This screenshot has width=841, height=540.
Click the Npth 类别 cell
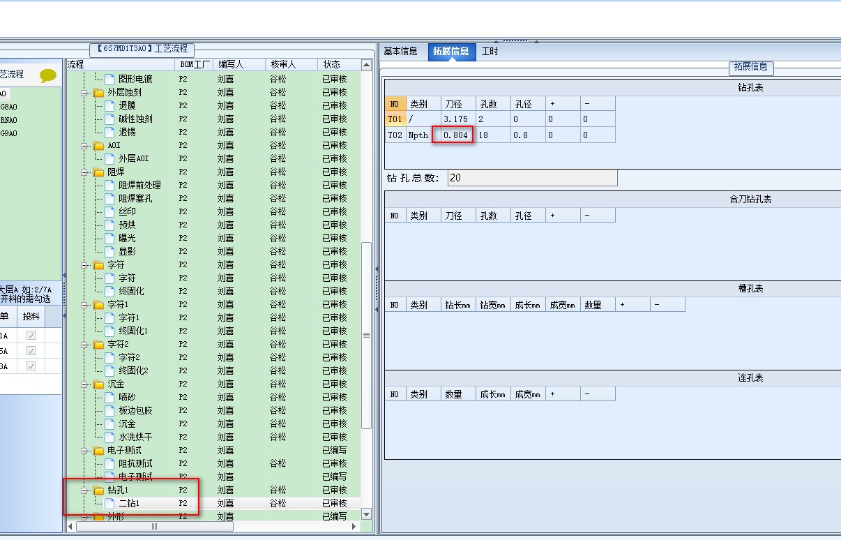(423, 135)
